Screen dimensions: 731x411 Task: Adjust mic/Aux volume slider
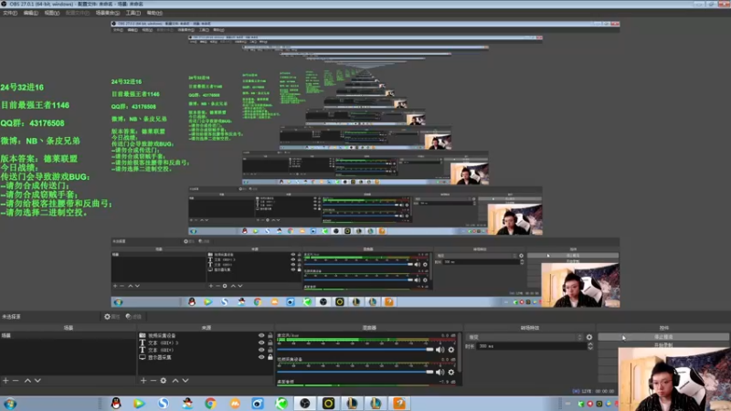355,350
